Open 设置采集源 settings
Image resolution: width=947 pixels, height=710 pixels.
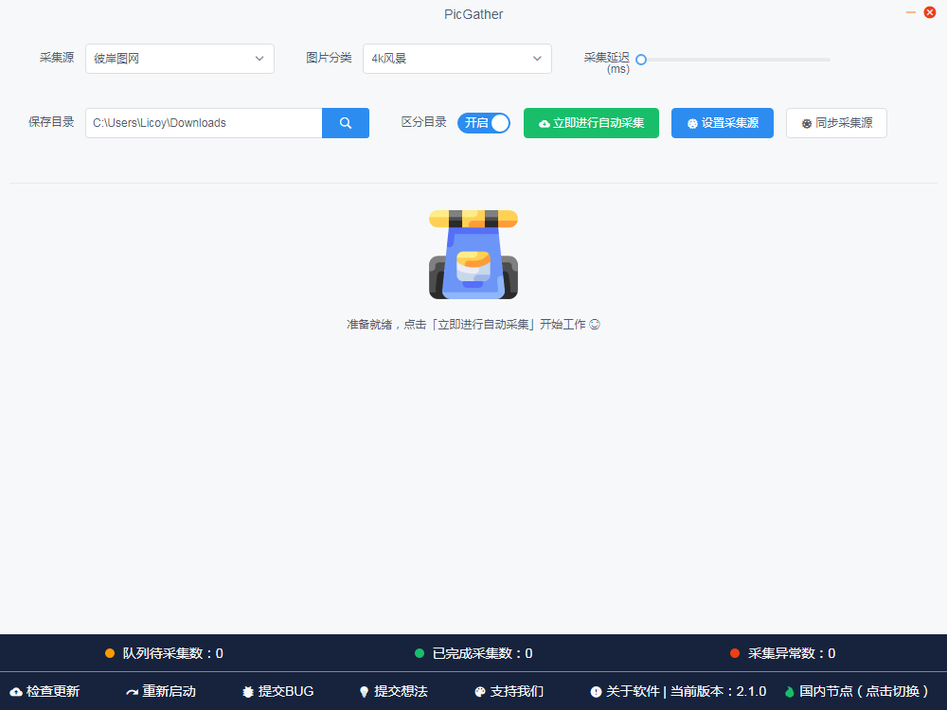[723, 123]
